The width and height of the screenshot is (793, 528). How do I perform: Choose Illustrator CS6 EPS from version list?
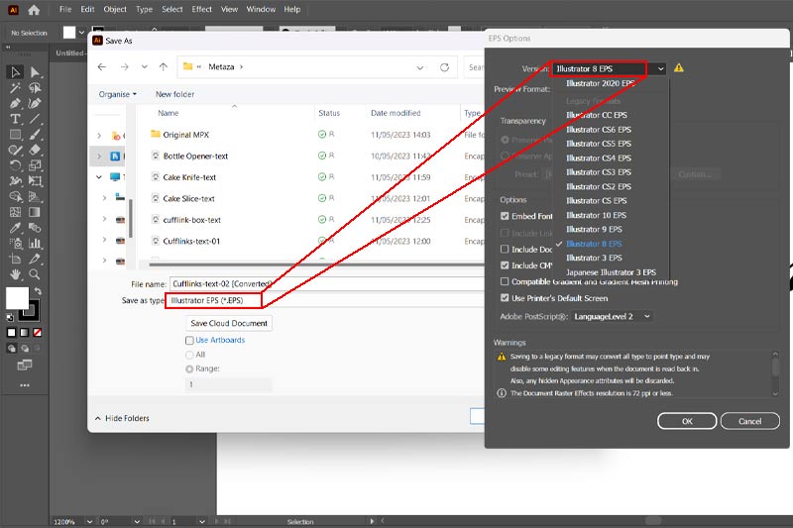tap(598, 130)
